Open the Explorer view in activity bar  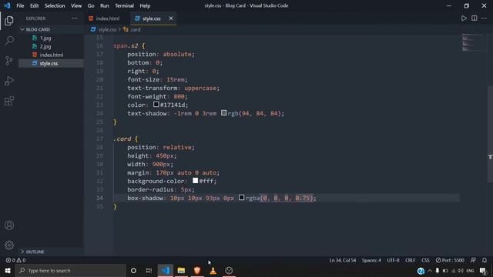[x=9, y=21]
